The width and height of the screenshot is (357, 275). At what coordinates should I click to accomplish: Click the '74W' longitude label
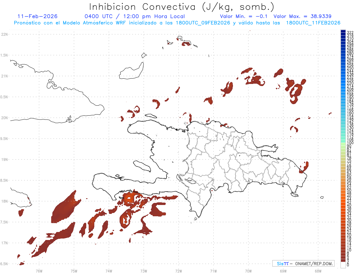coord(109,271)
